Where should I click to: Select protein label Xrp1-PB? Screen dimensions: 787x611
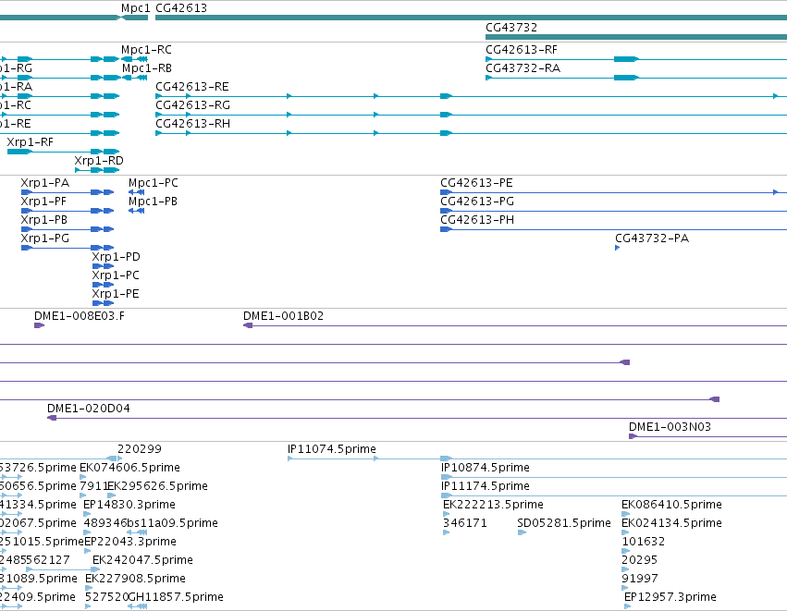pos(44,220)
